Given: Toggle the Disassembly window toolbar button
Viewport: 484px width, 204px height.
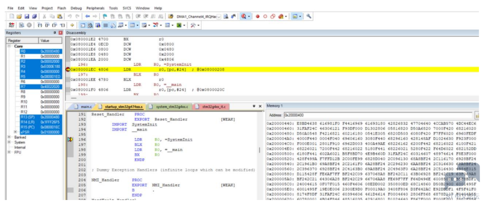Looking at the screenshot, I should coord(90,25).
